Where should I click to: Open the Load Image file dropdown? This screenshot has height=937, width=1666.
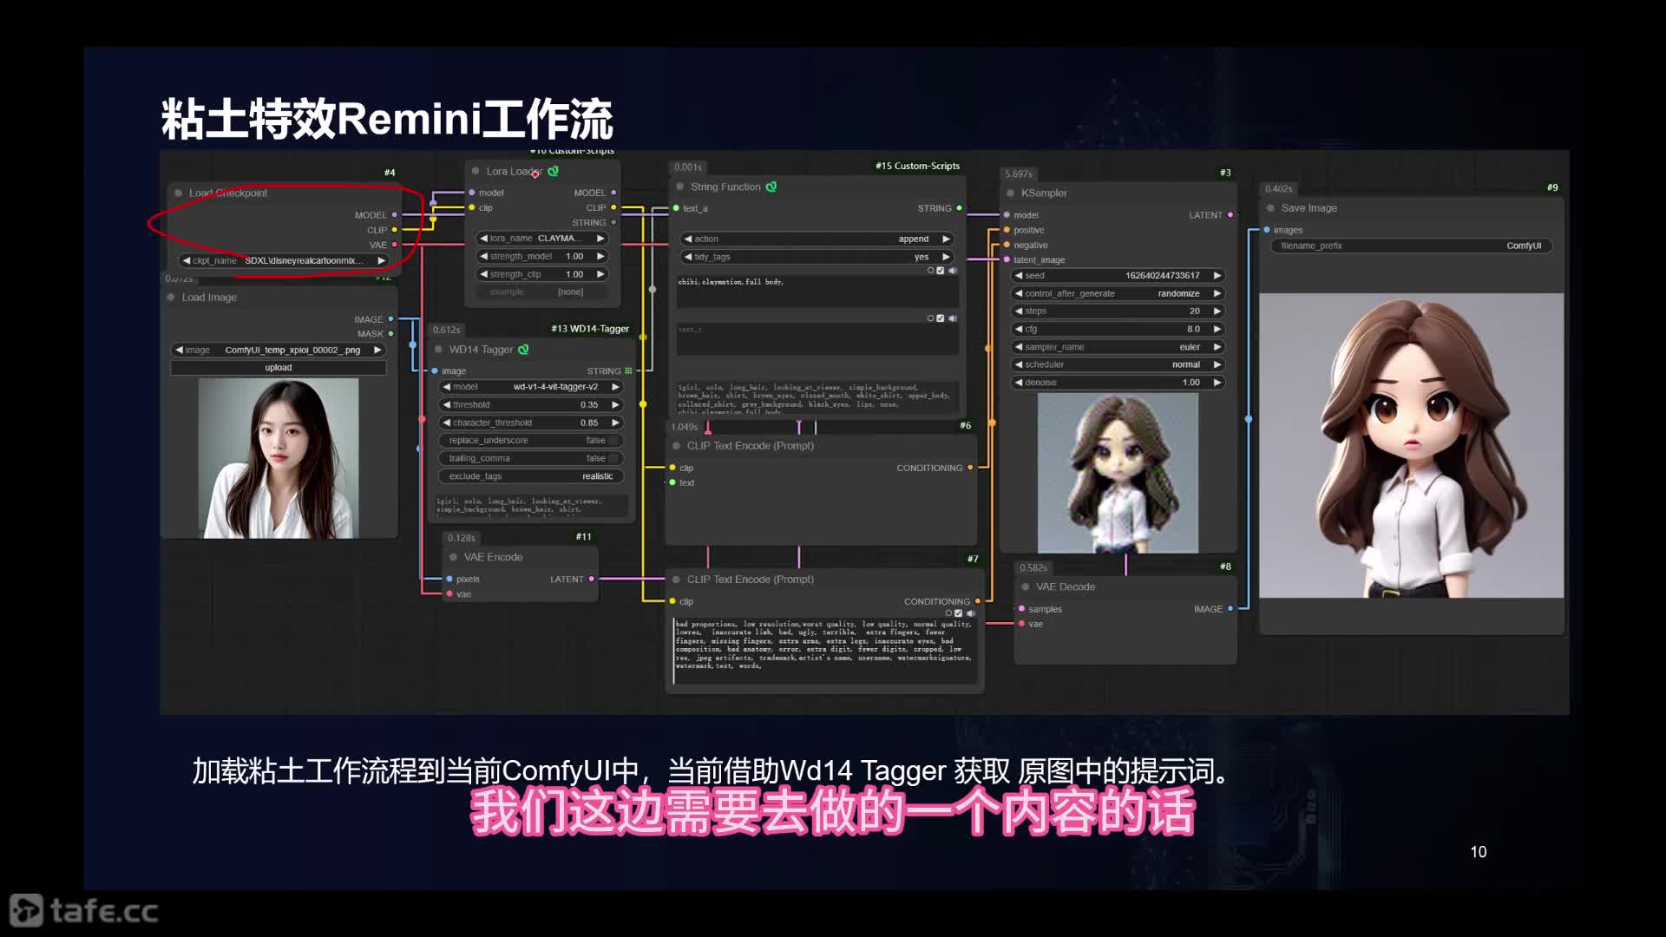(279, 351)
